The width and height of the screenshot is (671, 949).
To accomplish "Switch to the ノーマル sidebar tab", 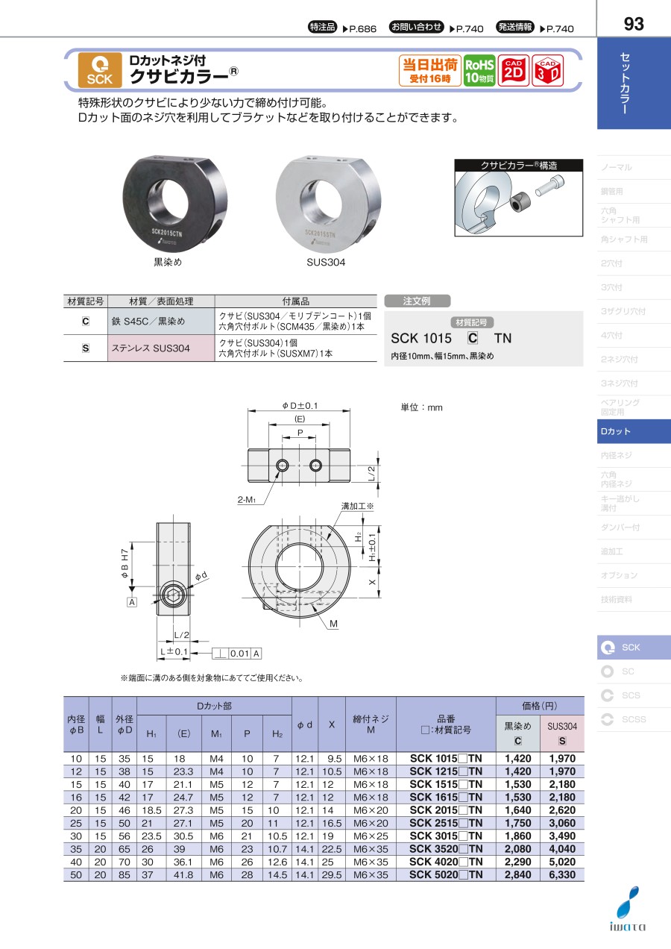I will (633, 168).
